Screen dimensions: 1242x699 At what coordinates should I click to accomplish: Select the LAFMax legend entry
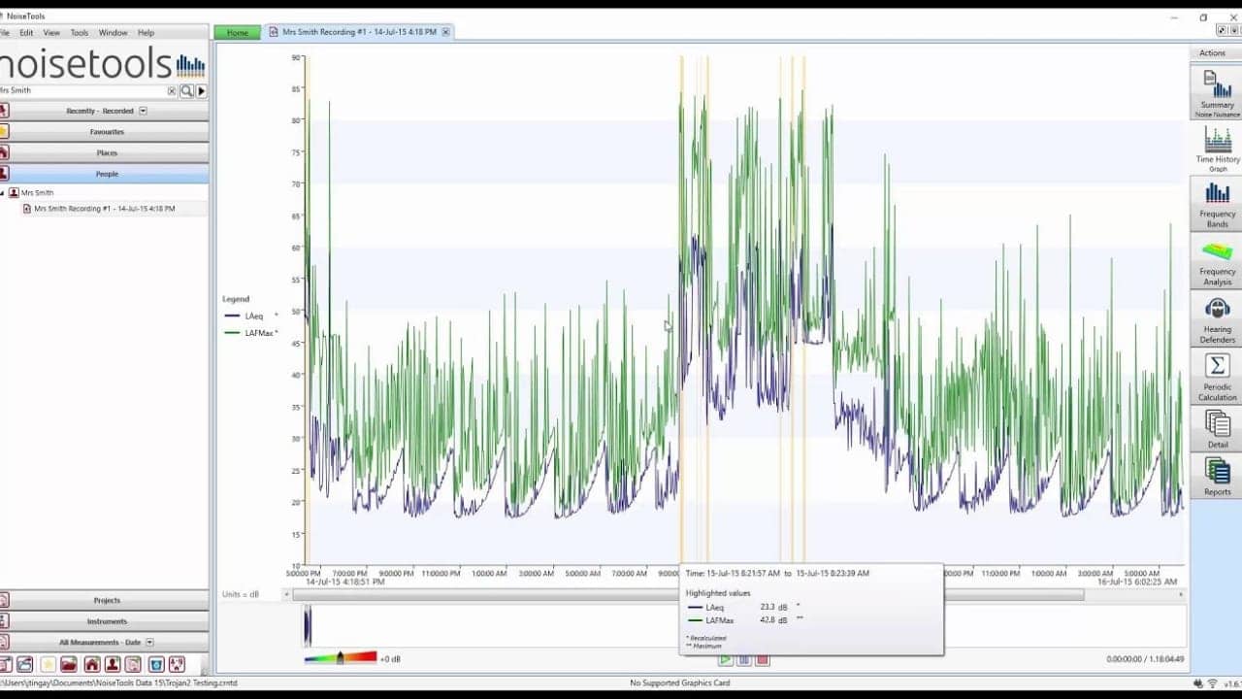[250, 333]
